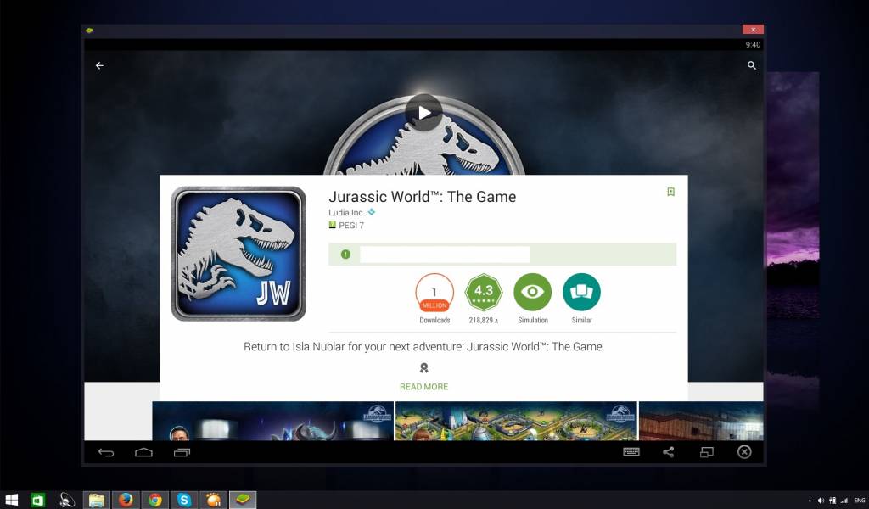Image resolution: width=869 pixels, height=509 pixels.
Task: Show hidden system tray icons
Action: [809, 501]
